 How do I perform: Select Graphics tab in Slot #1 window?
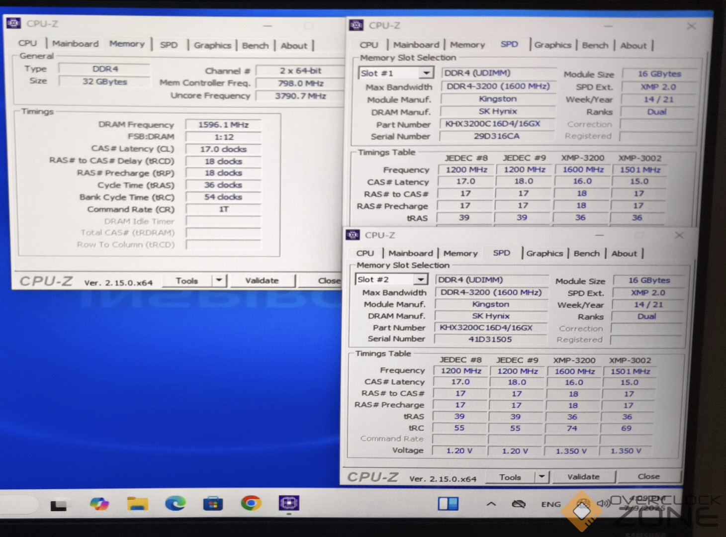[x=552, y=45]
